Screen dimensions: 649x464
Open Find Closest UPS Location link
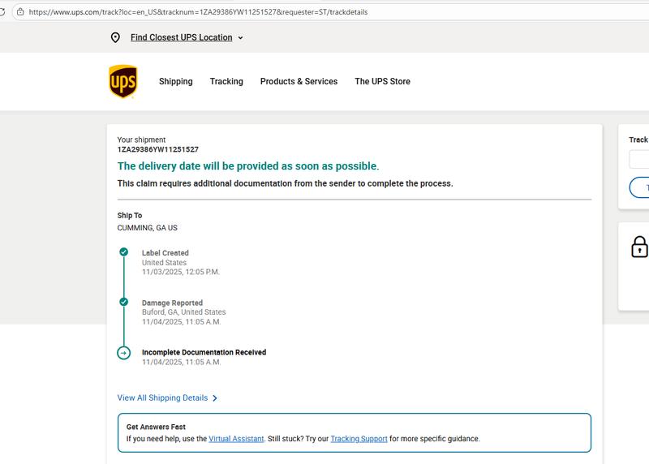click(x=181, y=37)
